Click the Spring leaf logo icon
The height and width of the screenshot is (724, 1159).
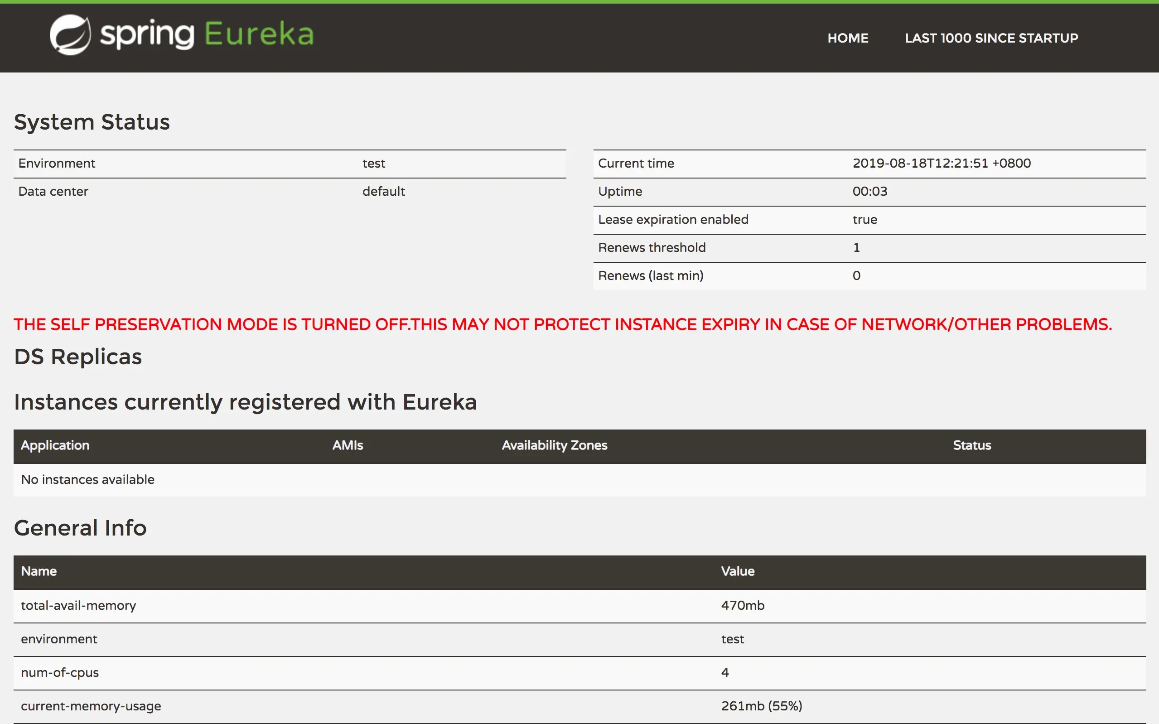point(70,35)
